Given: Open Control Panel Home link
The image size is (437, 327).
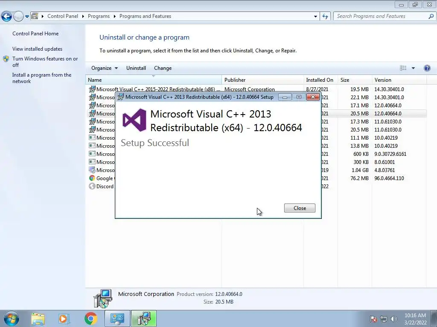Looking at the screenshot, I should tap(35, 34).
